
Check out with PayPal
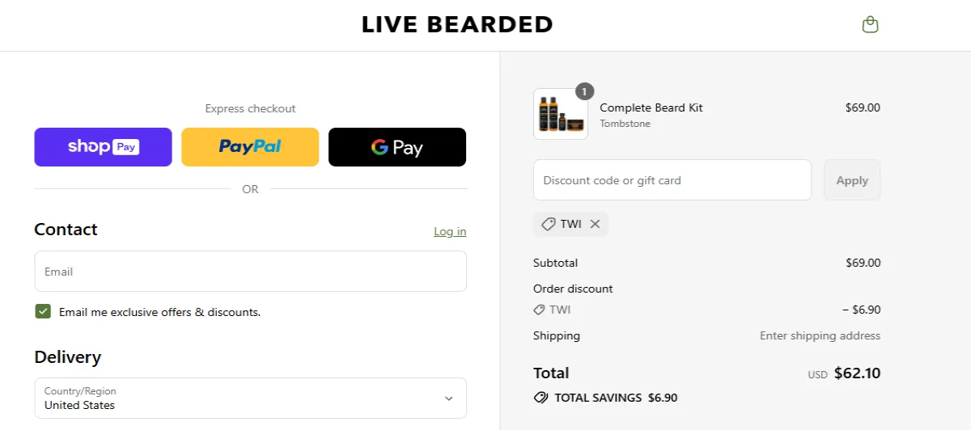[x=250, y=147]
